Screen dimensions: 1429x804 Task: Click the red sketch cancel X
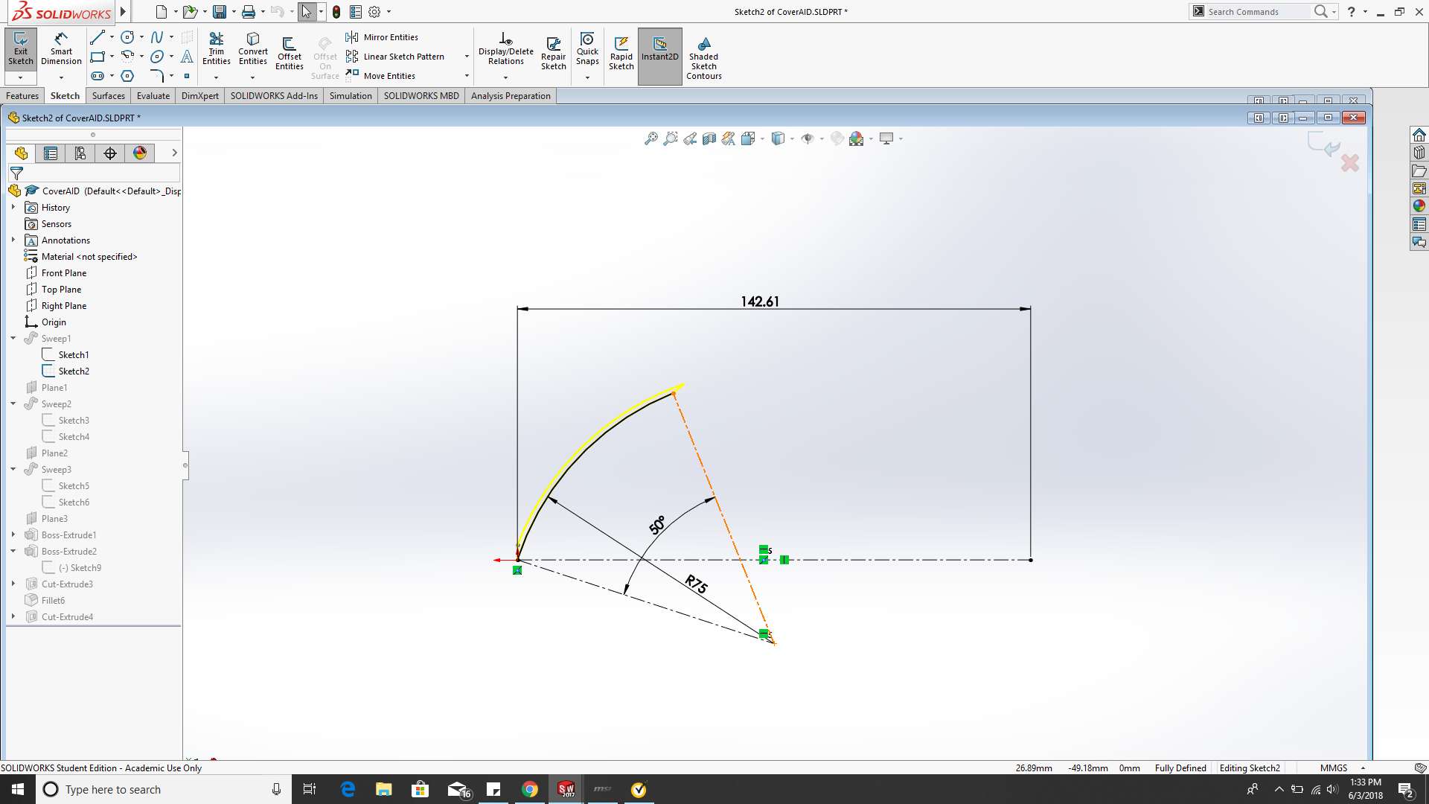[x=1350, y=163]
